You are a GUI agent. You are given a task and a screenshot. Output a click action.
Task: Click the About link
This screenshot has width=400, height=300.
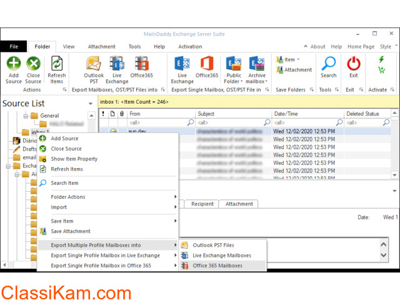[x=317, y=47]
